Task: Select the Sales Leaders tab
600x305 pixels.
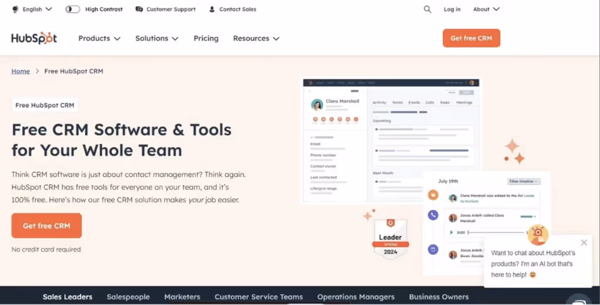Action: 67,297
